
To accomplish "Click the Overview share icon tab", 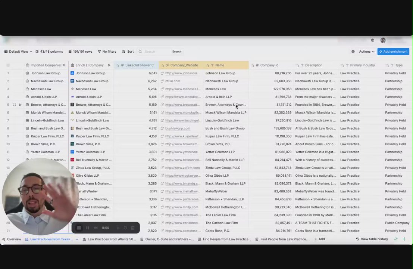I will (x=3, y=239).
